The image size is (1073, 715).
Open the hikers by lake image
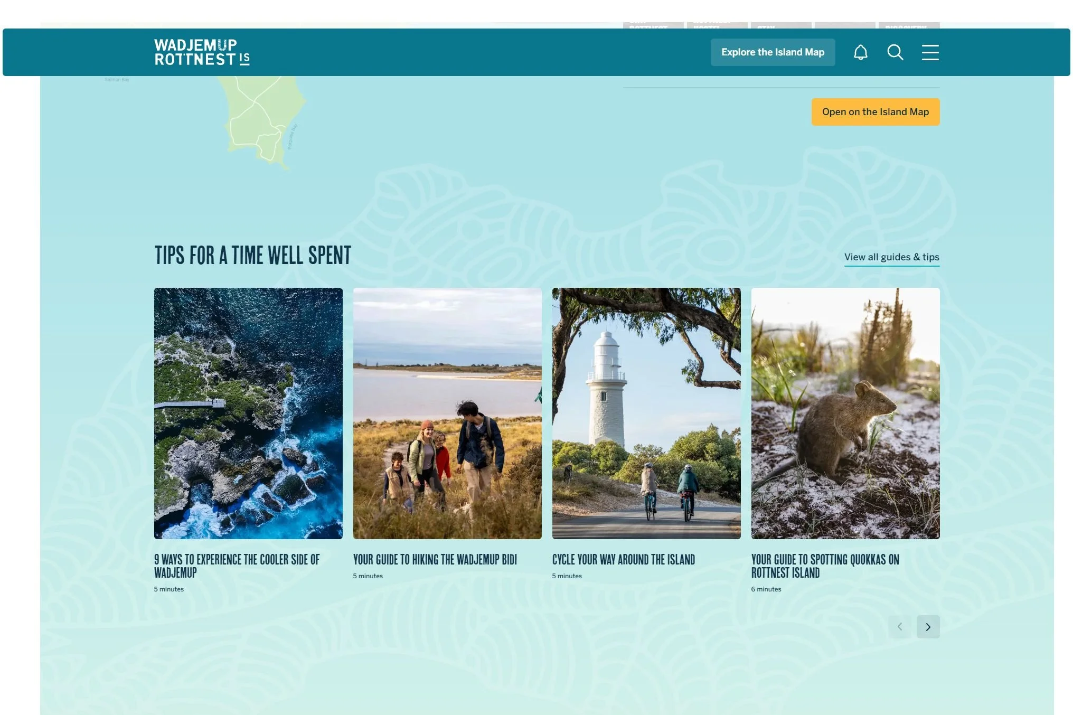click(x=447, y=413)
